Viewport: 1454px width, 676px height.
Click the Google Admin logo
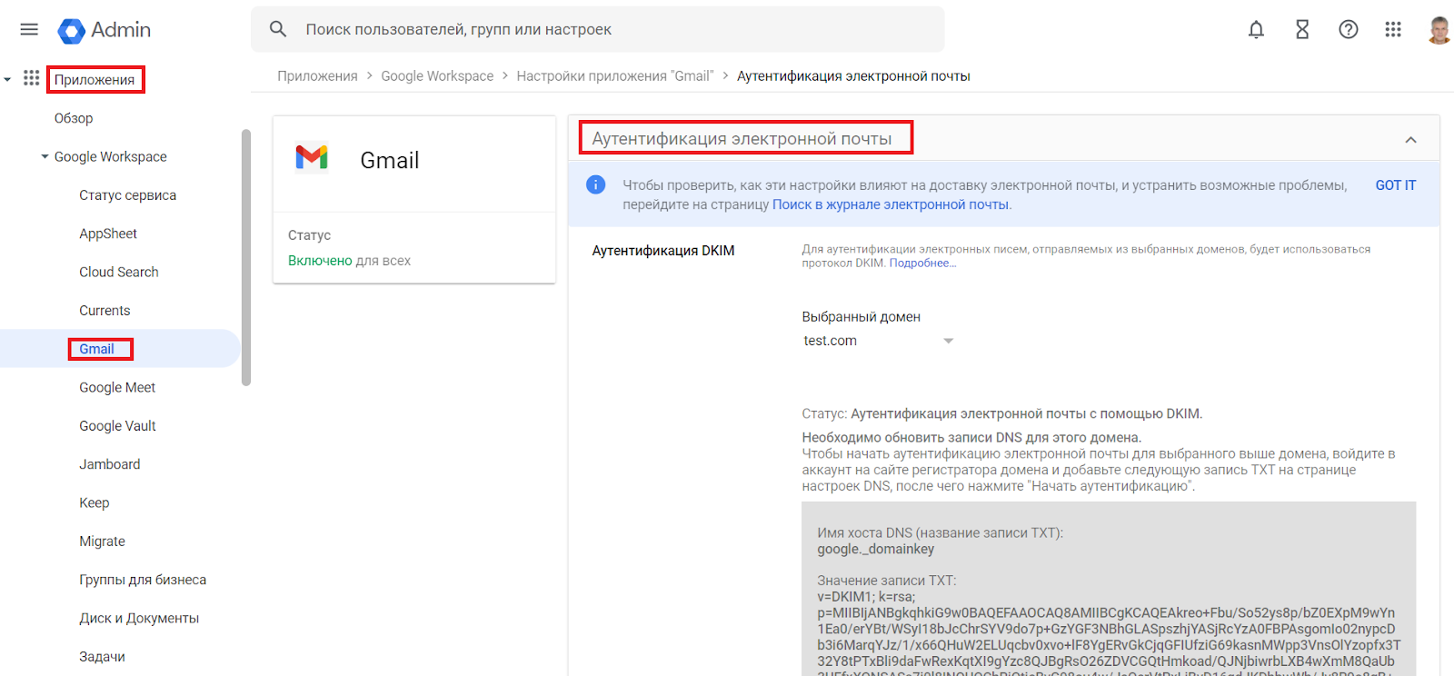tap(105, 30)
